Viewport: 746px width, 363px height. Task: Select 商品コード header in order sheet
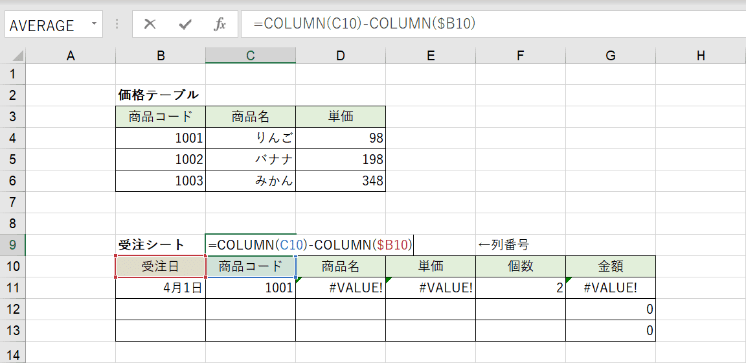pos(250,267)
